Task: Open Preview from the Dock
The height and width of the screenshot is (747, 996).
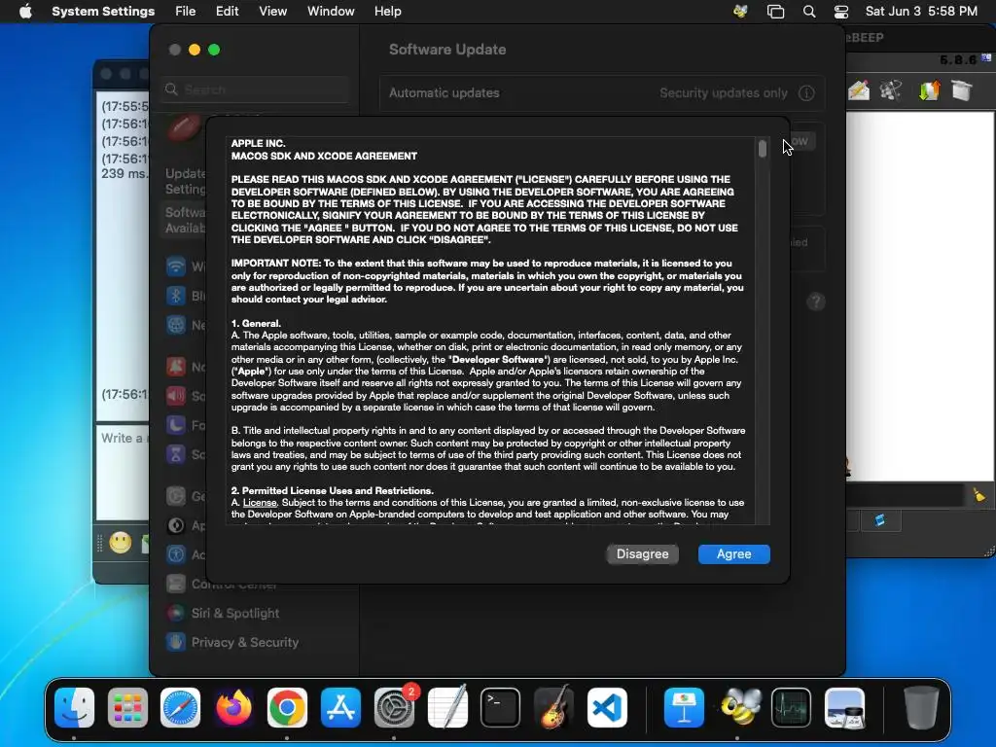Action: coord(845,707)
